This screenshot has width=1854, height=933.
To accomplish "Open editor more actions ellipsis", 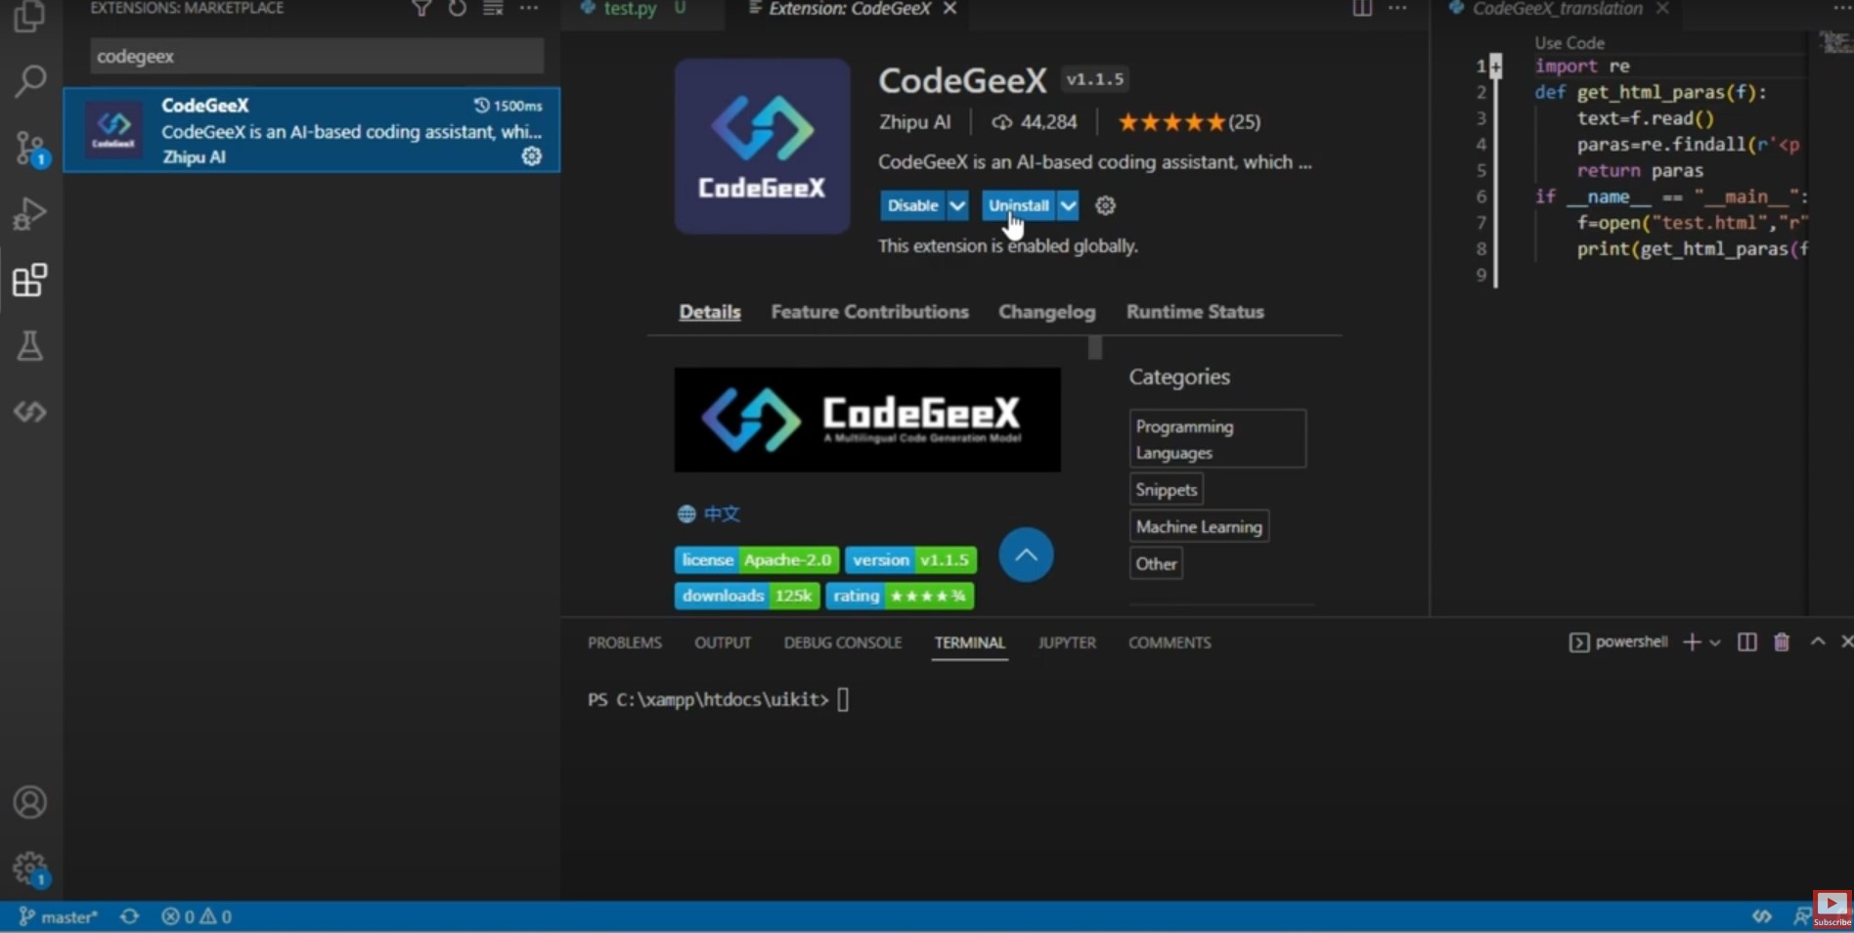I will [1397, 9].
